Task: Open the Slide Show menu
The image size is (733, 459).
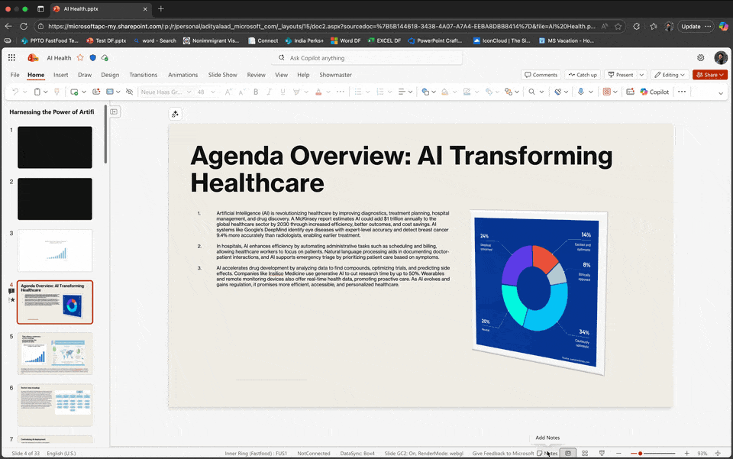Action: pos(224,75)
